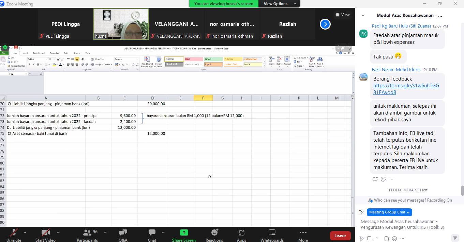Click the red Leave button
This screenshot has height=242, width=464.
pos(340,236)
